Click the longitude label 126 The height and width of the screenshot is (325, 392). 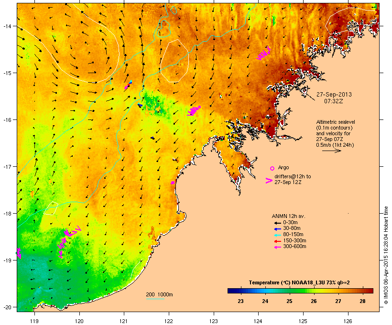pyautogui.click(x=348, y=321)
